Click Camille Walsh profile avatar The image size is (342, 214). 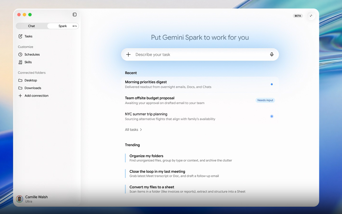point(20,199)
